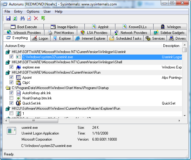Image resolution: width=191 pixels, height=160 pixels.
Task: Switch to the LSA Providers tab
Action: [94, 32]
